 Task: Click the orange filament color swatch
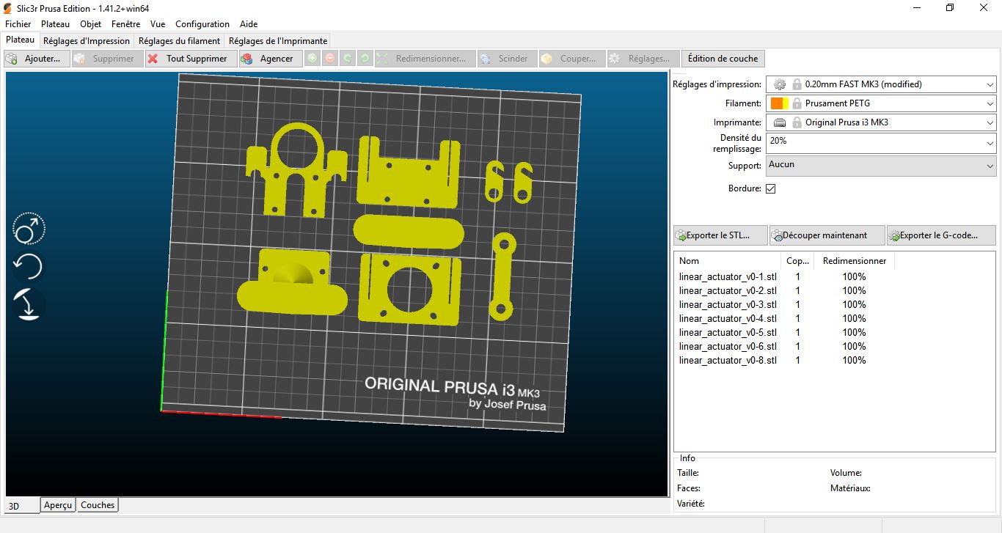[x=777, y=103]
